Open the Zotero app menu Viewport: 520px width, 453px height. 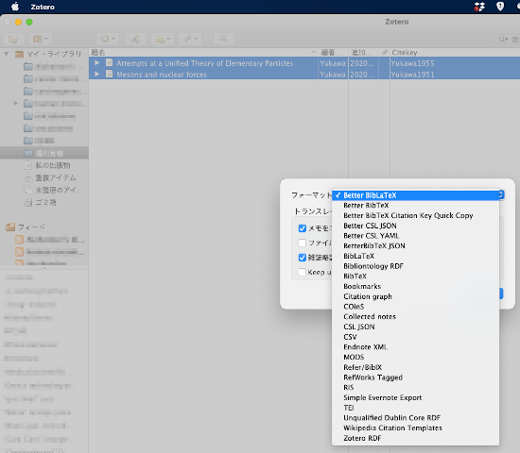43,7
